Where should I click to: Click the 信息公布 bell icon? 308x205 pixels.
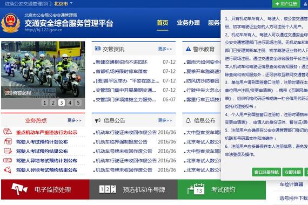tap(188, 120)
